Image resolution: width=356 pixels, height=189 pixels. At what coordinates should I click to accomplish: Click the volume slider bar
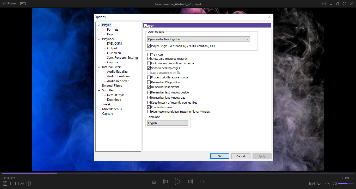click(x=346, y=184)
